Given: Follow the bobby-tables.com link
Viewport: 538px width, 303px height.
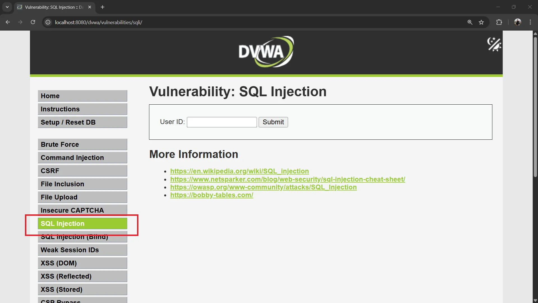Looking at the screenshot, I should point(212,195).
